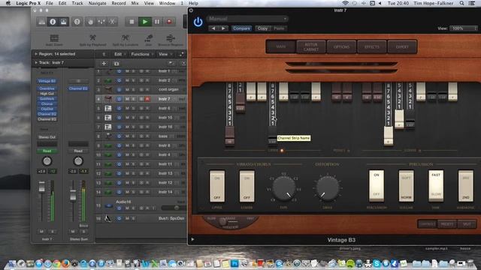Screen dimensions: 481x270
Task: Open the Functions dropdown in tracks area
Action: coord(142,54)
